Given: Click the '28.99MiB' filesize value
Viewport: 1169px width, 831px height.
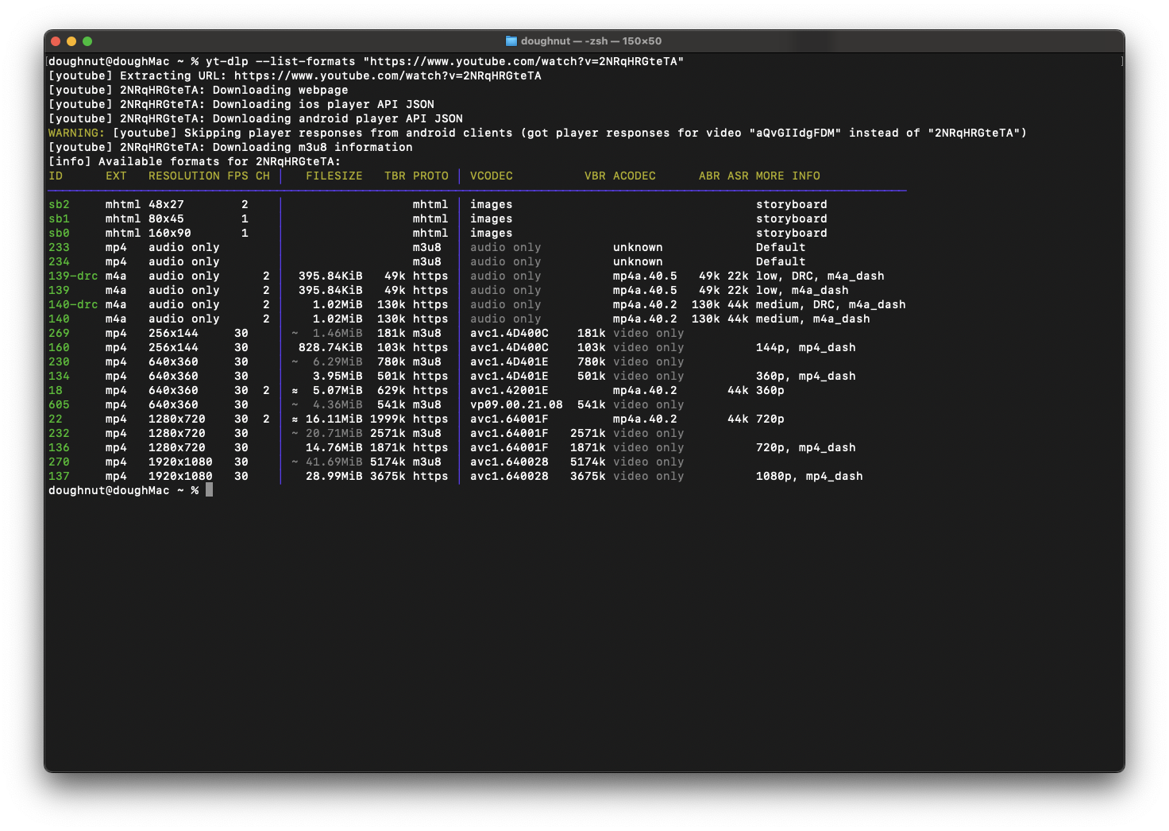Looking at the screenshot, I should pos(334,476).
